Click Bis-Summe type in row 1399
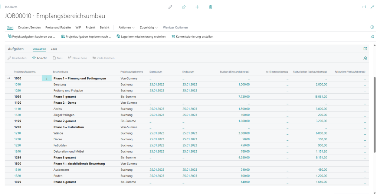This screenshot has height=194, width=380. [x=128, y=182]
